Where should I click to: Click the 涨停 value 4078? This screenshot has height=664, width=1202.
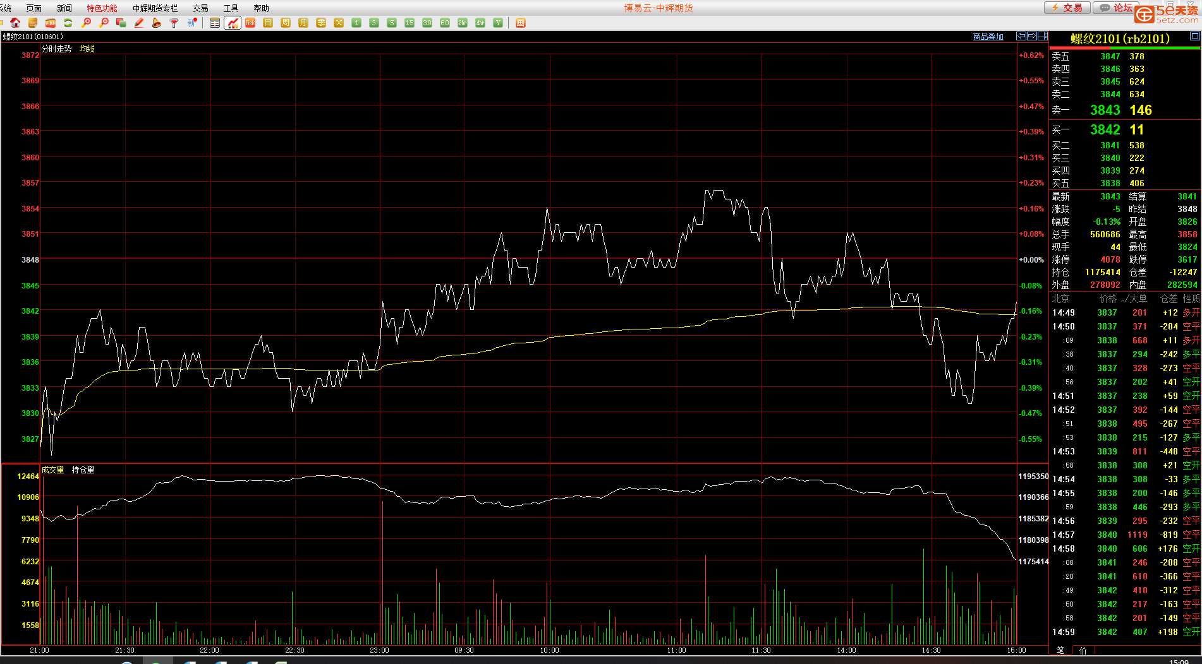click(1110, 259)
